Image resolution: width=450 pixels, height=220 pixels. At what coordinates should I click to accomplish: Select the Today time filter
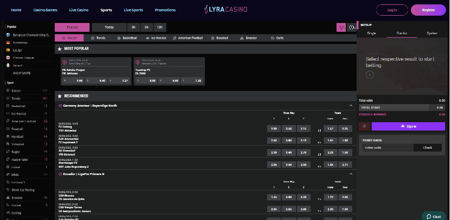pyautogui.click(x=109, y=27)
